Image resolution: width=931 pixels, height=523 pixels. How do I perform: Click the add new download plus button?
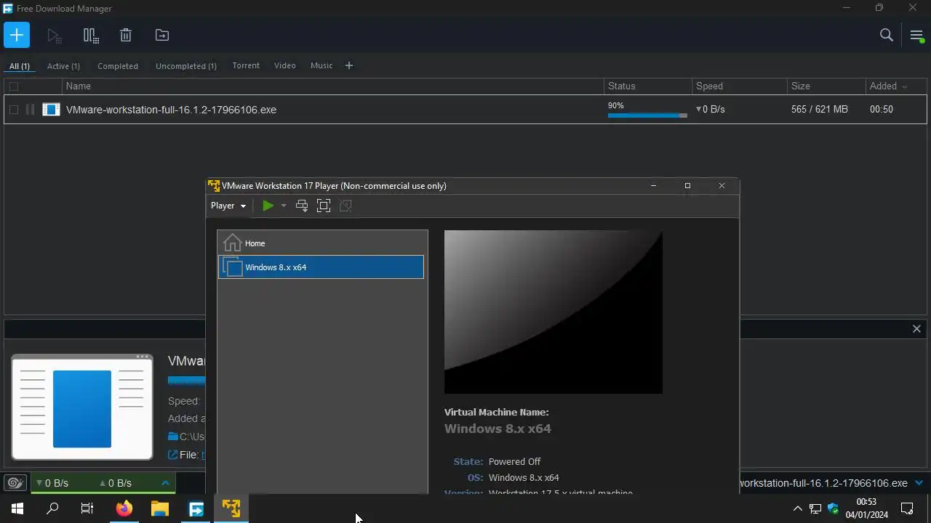coord(17,35)
